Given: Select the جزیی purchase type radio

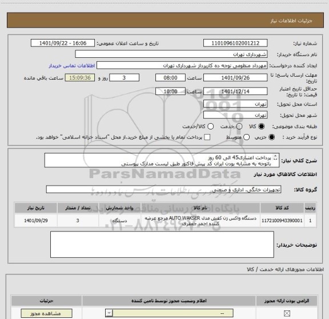Looking at the screenshot, I should point(272,137).
